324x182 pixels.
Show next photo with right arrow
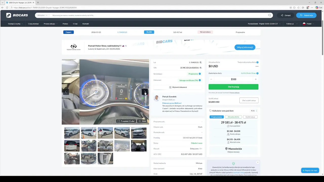coord(145,92)
